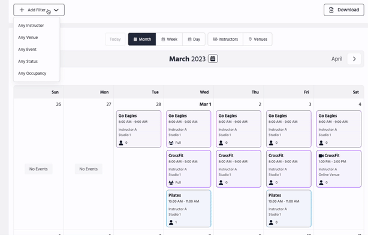Image resolution: width=368 pixels, height=235 pixels.
Task: Open the calendar date picker icon
Action: click(213, 59)
